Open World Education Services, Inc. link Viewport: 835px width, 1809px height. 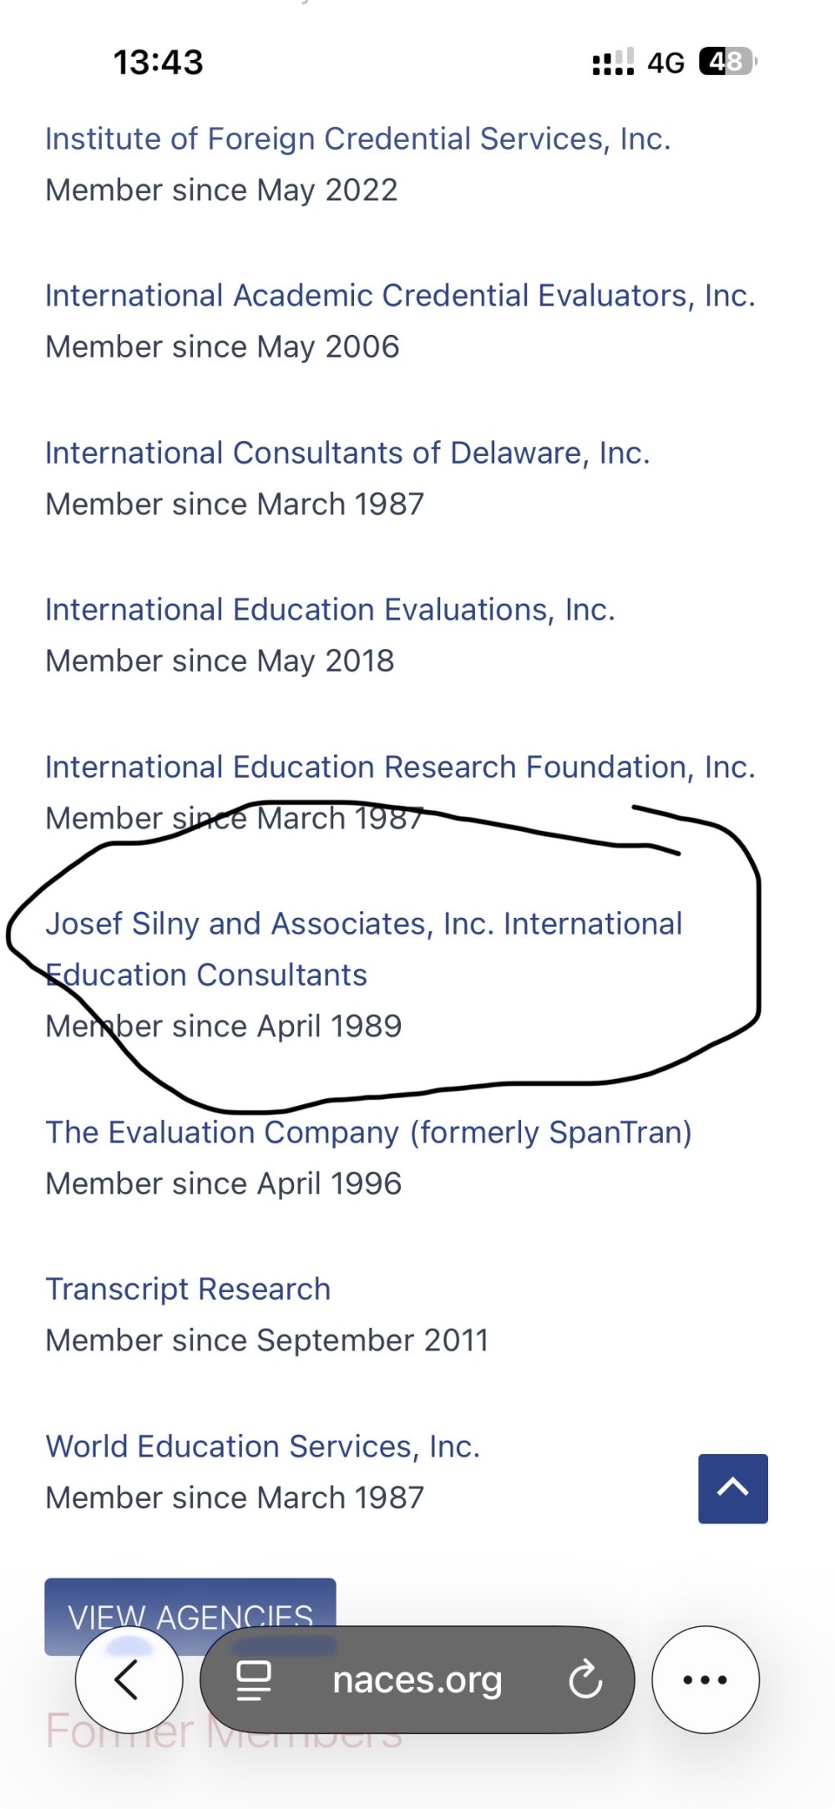263,1447
